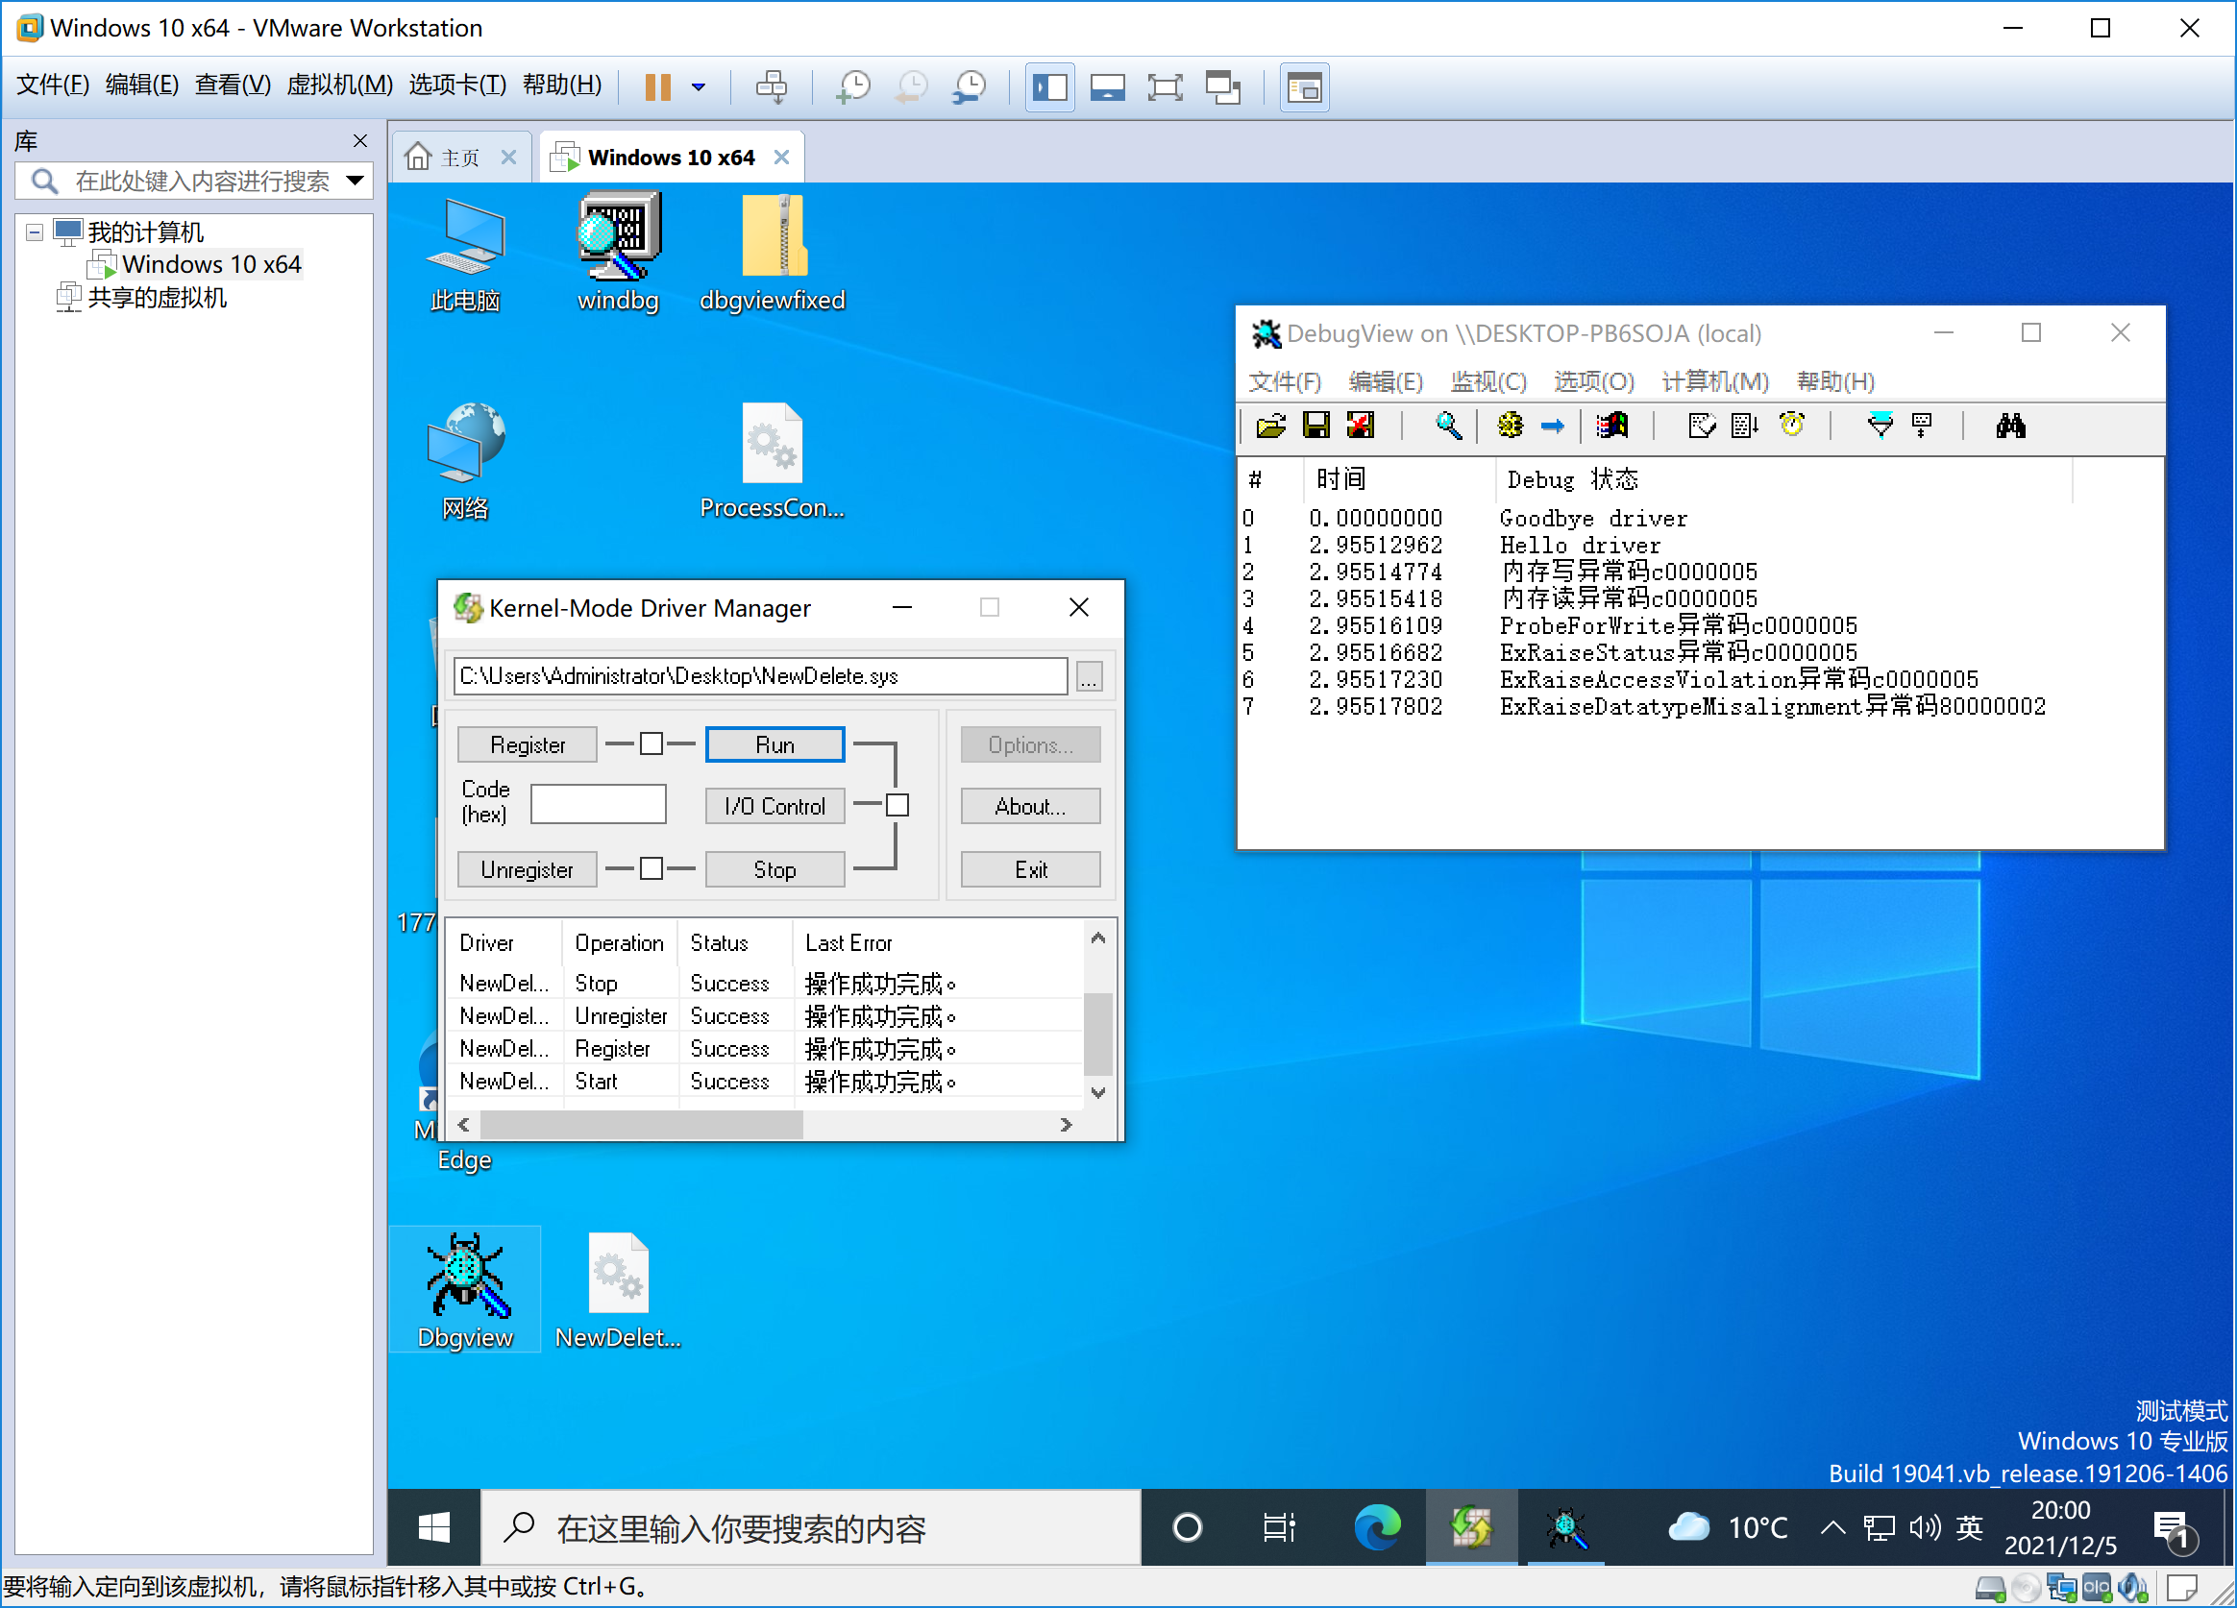
Task: Click the VMware pause virtual machine icon
Action: pos(658,86)
